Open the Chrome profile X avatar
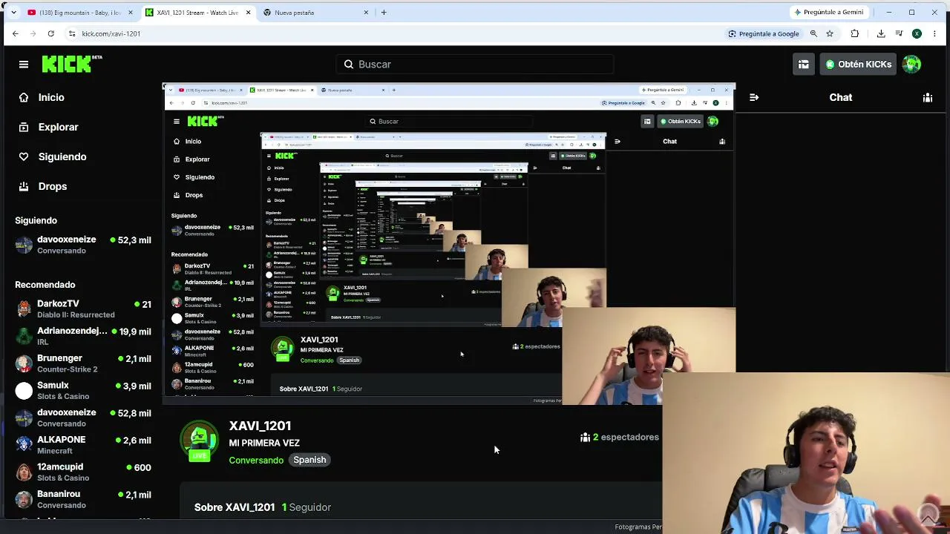The height and width of the screenshot is (534, 950). click(x=917, y=33)
